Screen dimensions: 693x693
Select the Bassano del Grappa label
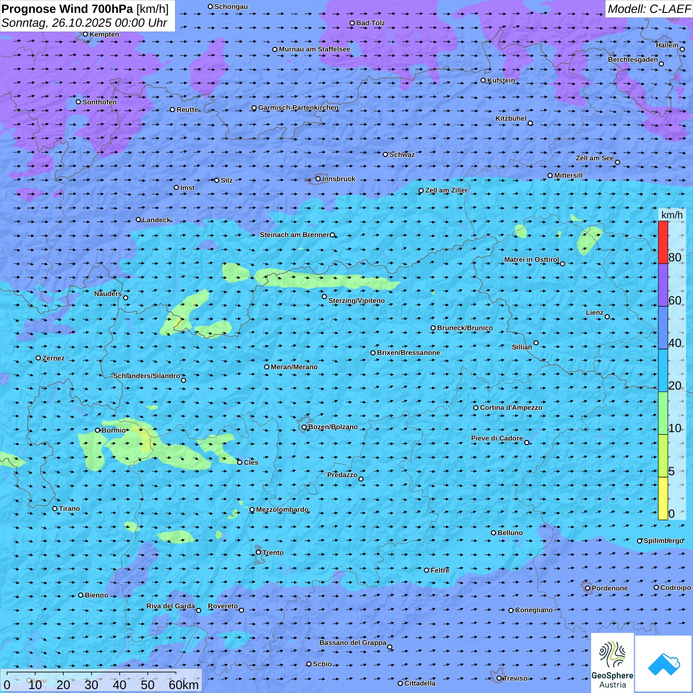pos(352,643)
